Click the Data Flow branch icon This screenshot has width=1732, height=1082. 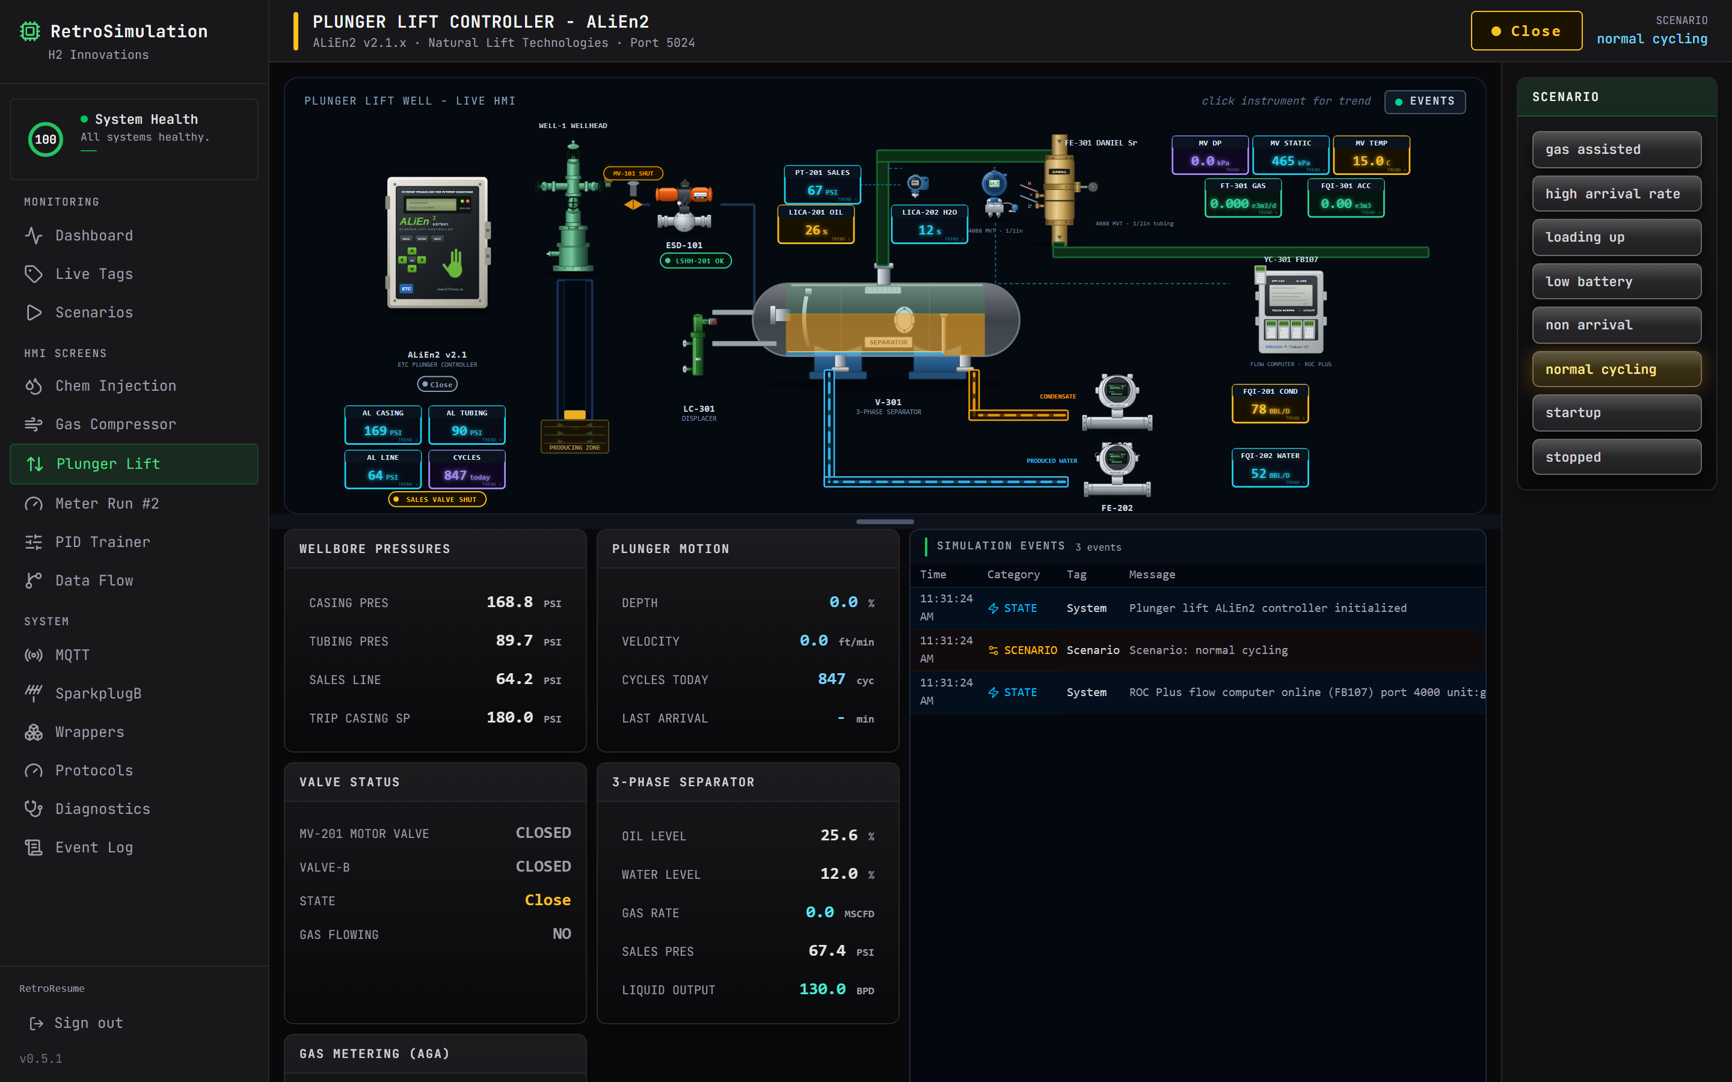(34, 580)
